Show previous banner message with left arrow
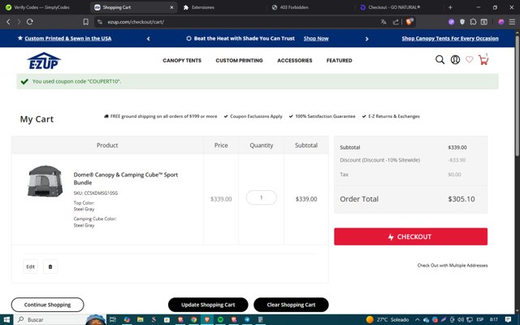 [148, 39]
